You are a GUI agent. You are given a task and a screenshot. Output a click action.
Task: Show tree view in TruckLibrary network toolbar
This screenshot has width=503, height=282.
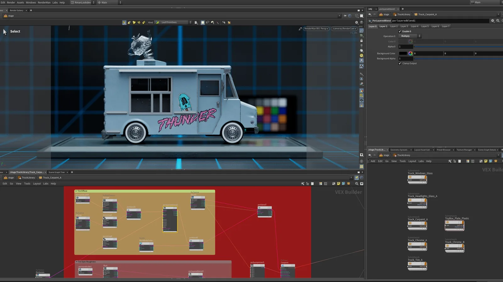[x=455, y=161]
